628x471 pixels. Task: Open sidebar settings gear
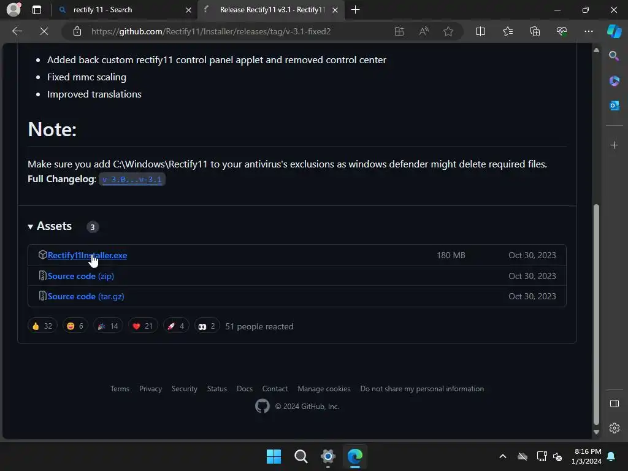[x=614, y=428]
